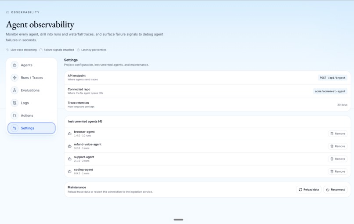Click the Connected repo row label
This screenshot has width=354, height=224.
tap(79, 89)
